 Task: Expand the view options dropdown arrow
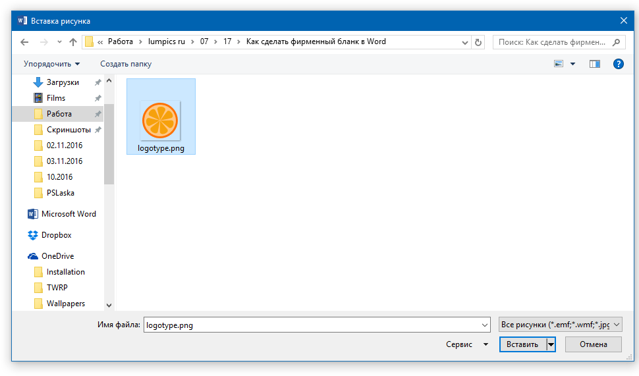[x=572, y=64]
